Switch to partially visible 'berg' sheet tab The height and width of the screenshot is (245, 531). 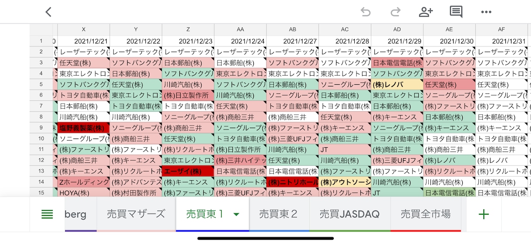click(x=81, y=214)
